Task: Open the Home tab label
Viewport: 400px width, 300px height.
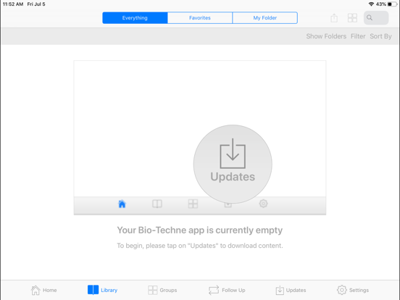Action: coord(50,290)
